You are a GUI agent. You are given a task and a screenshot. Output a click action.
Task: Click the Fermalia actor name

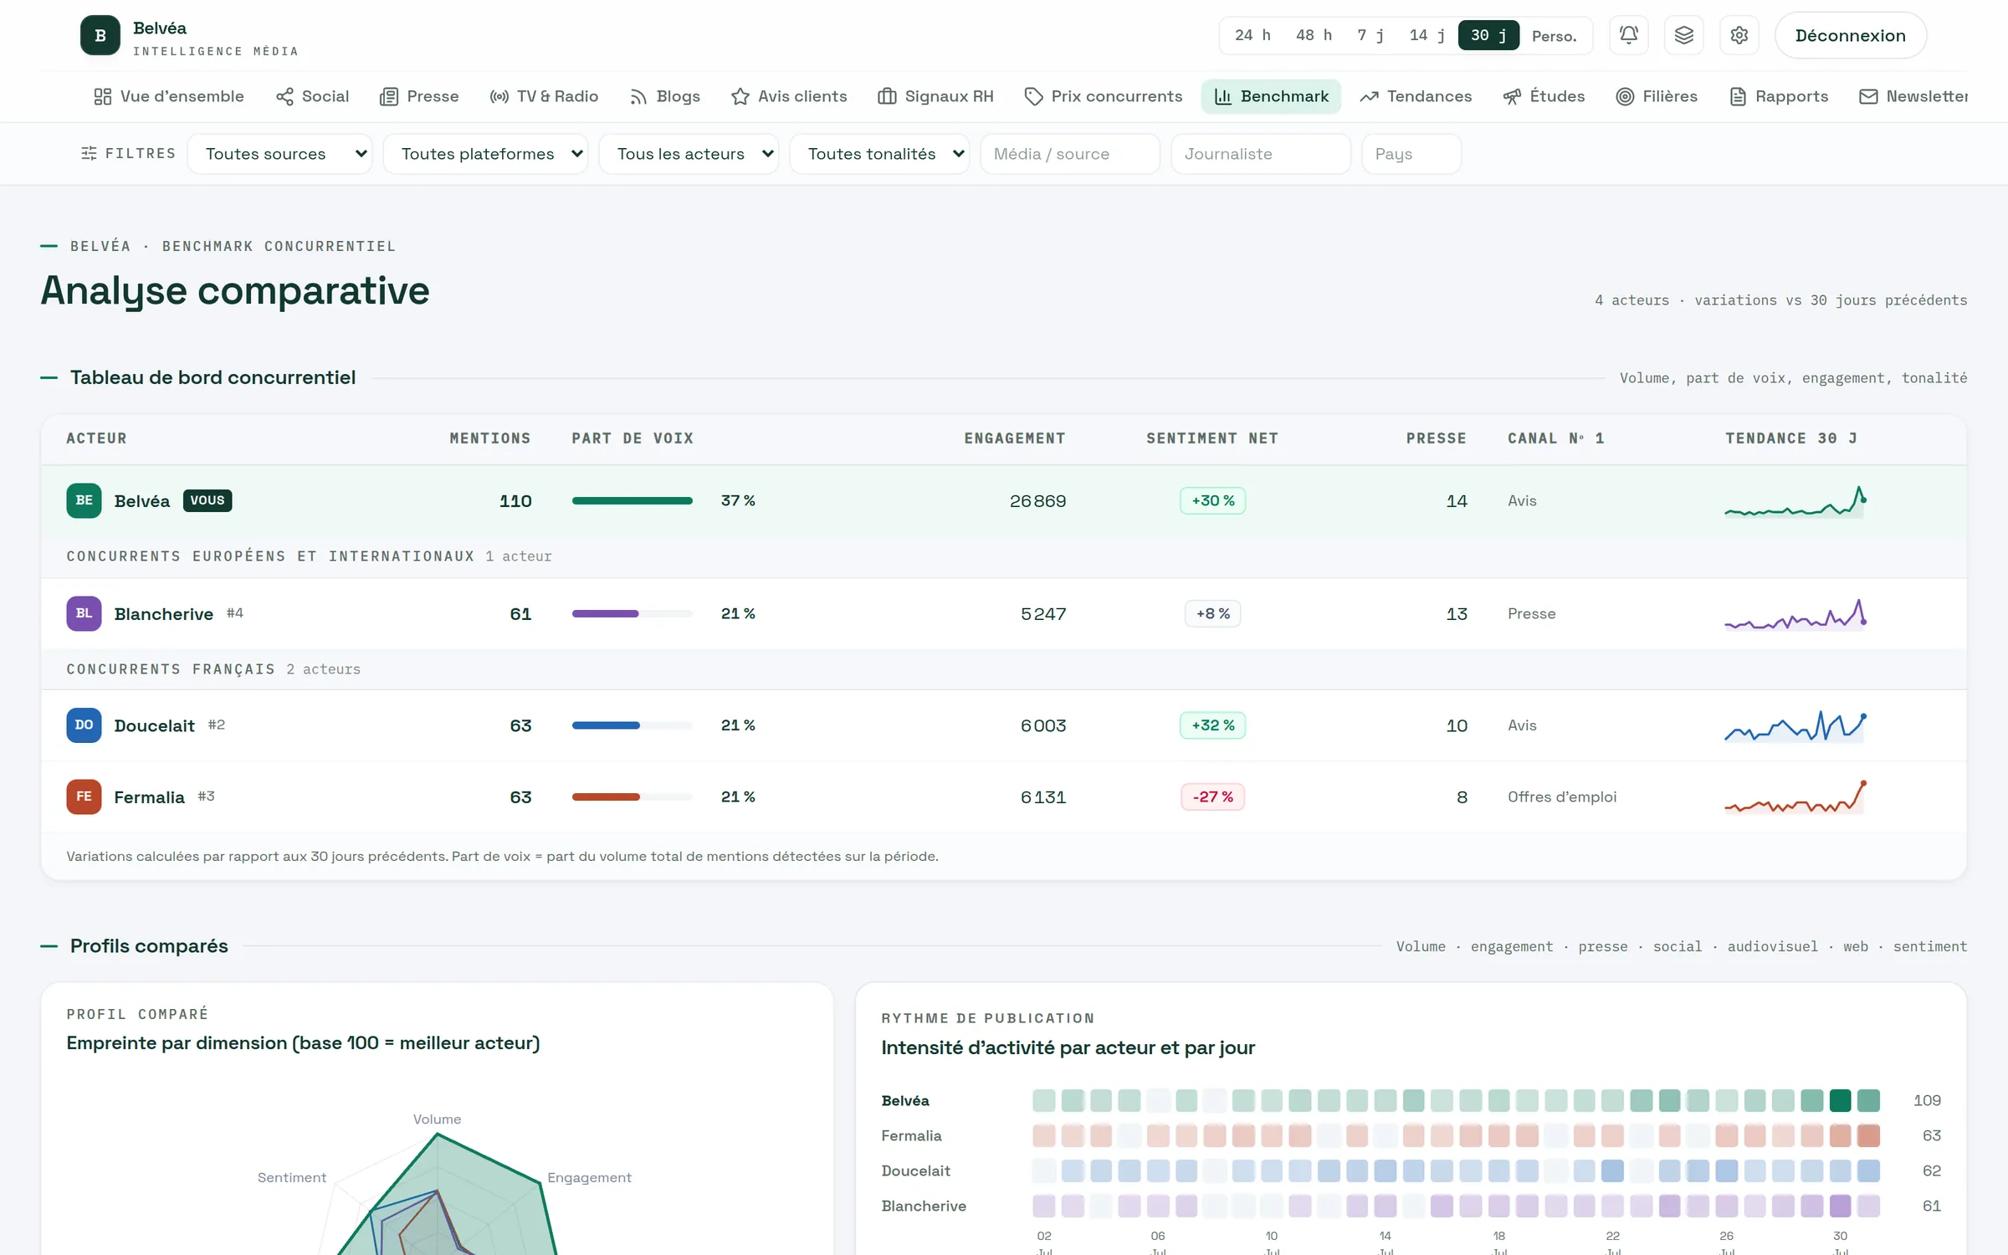[150, 797]
